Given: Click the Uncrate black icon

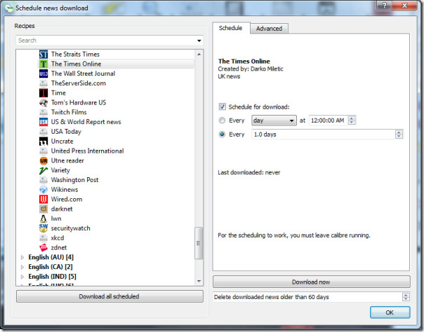Looking at the screenshot, I should (44, 141).
